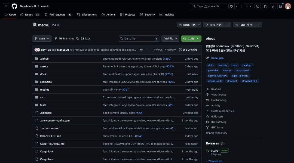The height and width of the screenshot is (163, 294).
Task: Open the notifications inbox bell icon
Action: [280, 6]
